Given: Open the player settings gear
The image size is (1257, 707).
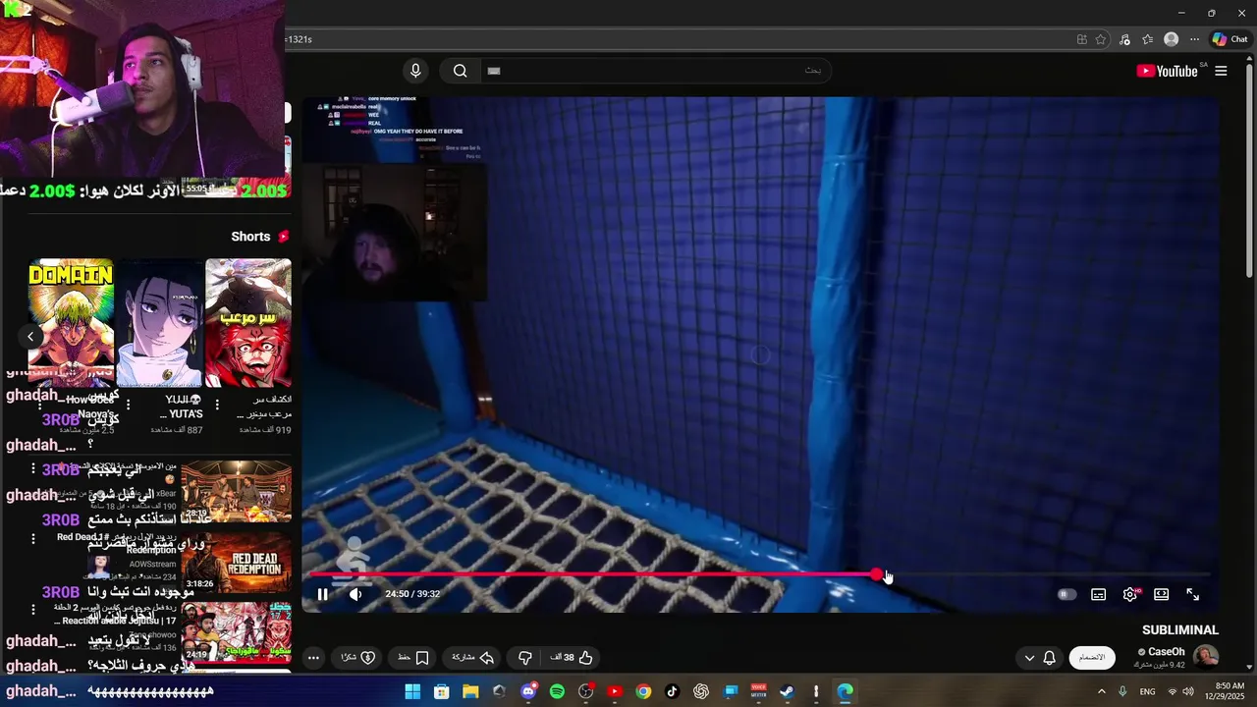Looking at the screenshot, I should click(1130, 594).
